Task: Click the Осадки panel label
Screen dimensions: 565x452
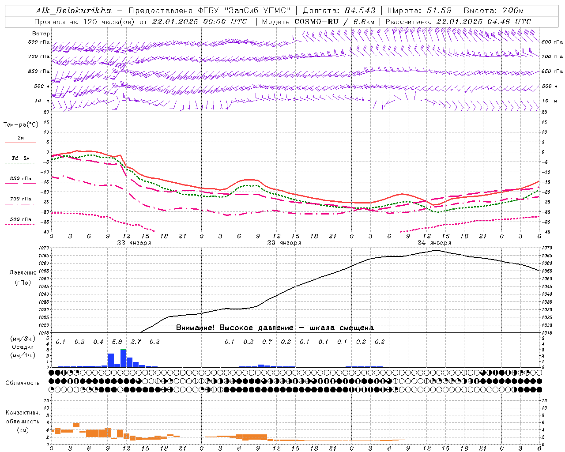Action: [23, 347]
